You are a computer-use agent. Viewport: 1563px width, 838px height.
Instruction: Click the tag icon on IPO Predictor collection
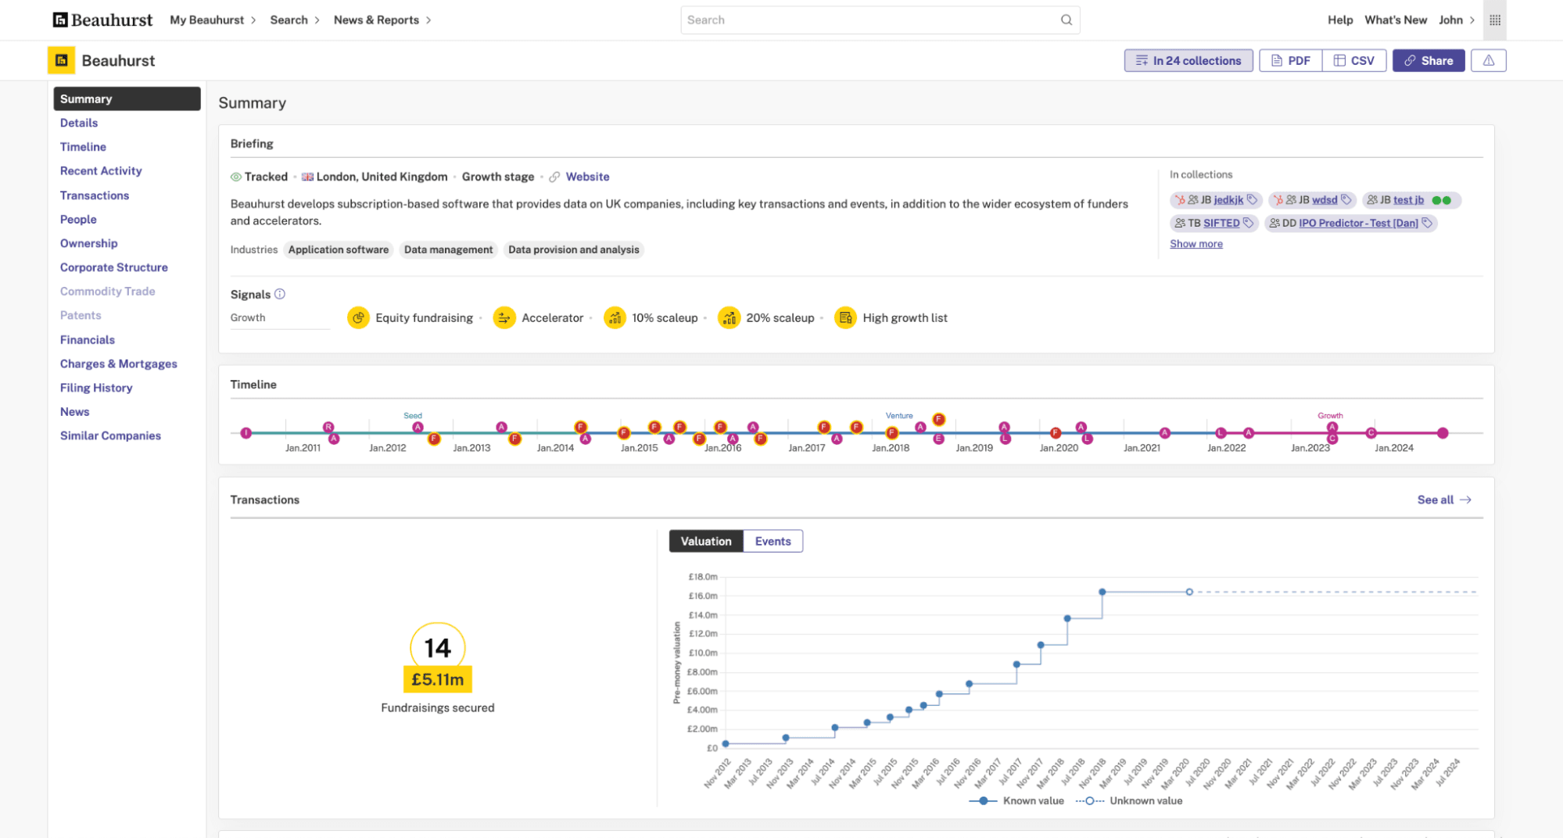tap(1427, 223)
